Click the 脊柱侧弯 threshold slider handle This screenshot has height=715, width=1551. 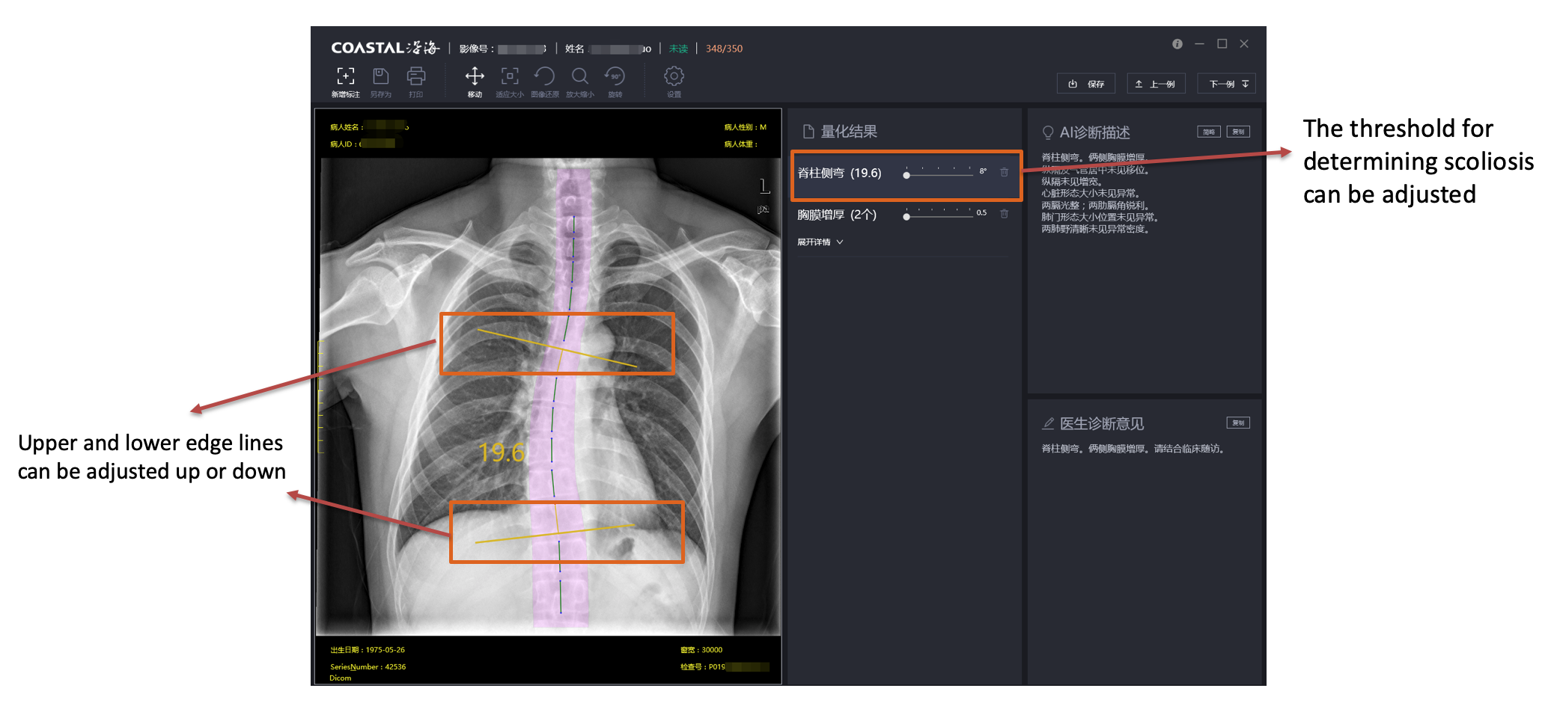click(906, 175)
